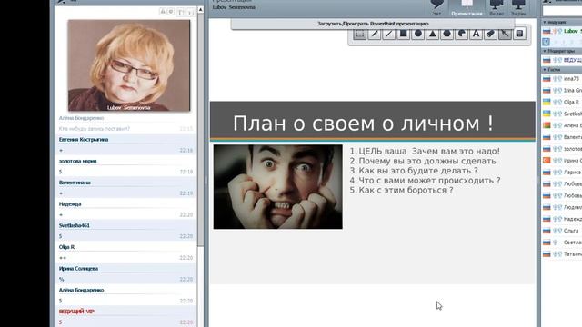
Task: Select the text 'A' tool
Action: (476, 35)
